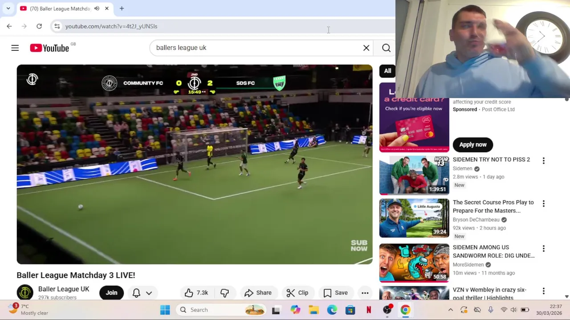The image size is (570, 320).
Task: Click the Baller League UK channel name
Action: tap(64, 289)
